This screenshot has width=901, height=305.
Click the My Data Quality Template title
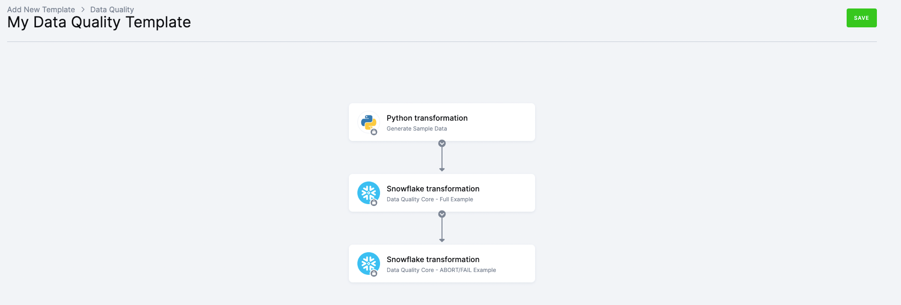pos(98,22)
